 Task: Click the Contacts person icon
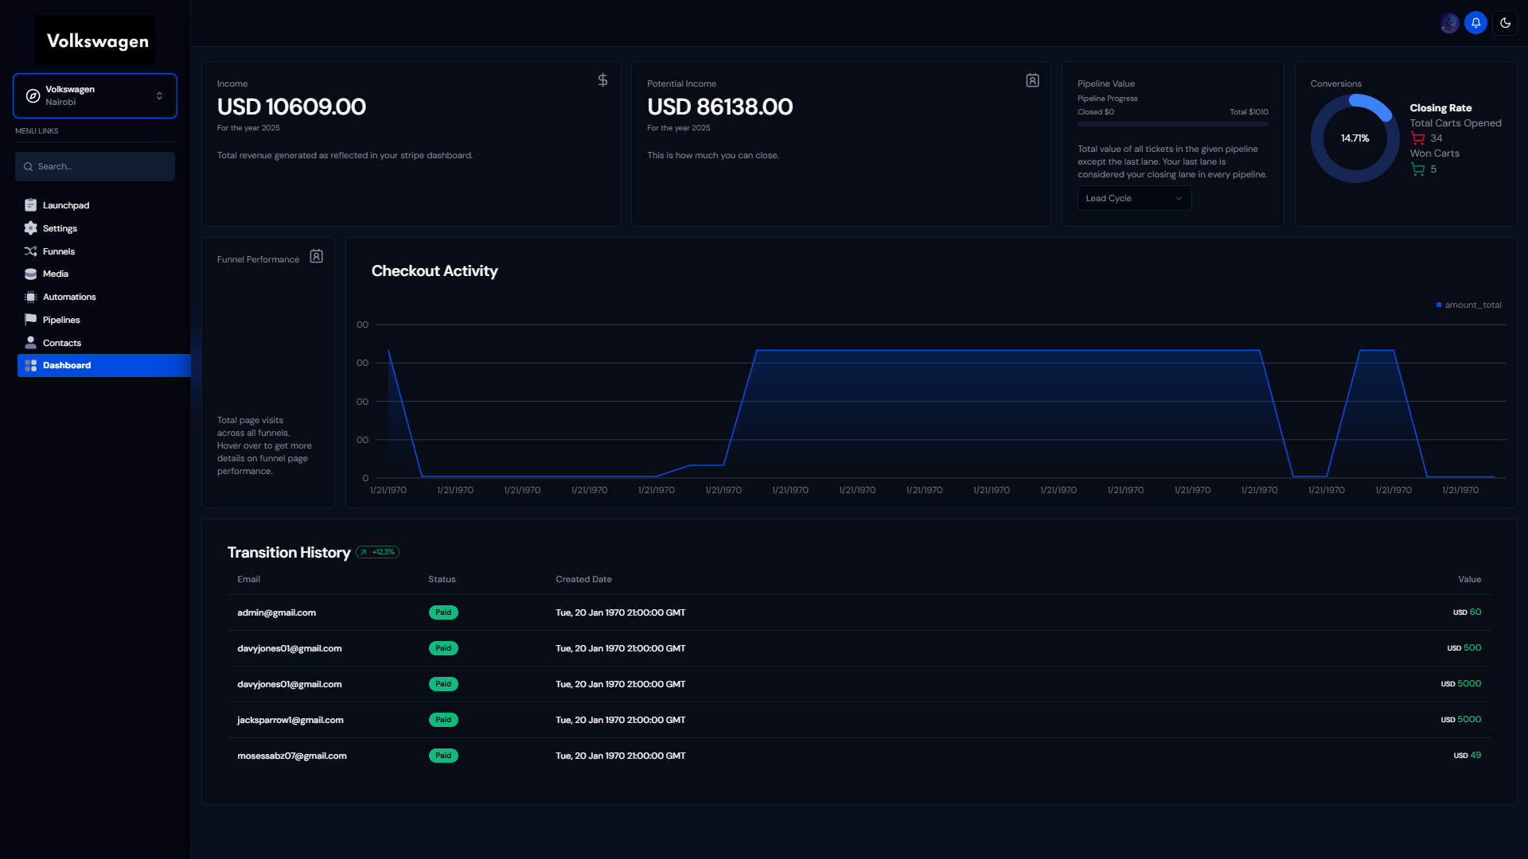[x=30, y=343]
